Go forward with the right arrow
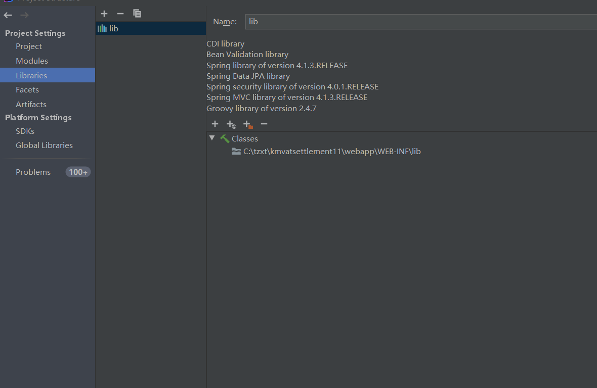The width and height of the screenshot is (597, 388). [x=24, y=15]
